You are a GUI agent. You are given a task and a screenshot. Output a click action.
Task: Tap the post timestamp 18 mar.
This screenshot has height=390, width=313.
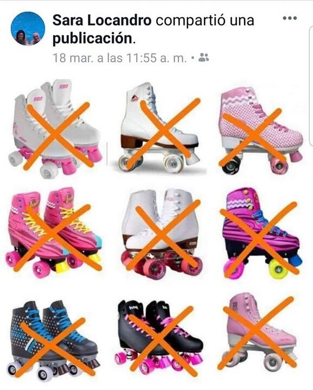click(120, 58)
